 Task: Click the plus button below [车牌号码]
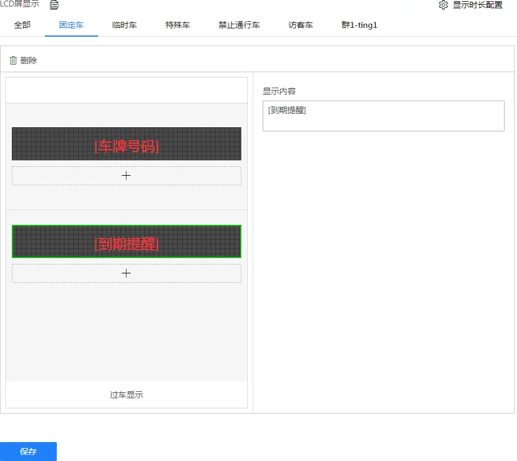126,176
